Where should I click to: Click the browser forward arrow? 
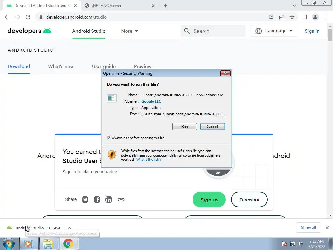click(x=18, y=17)
